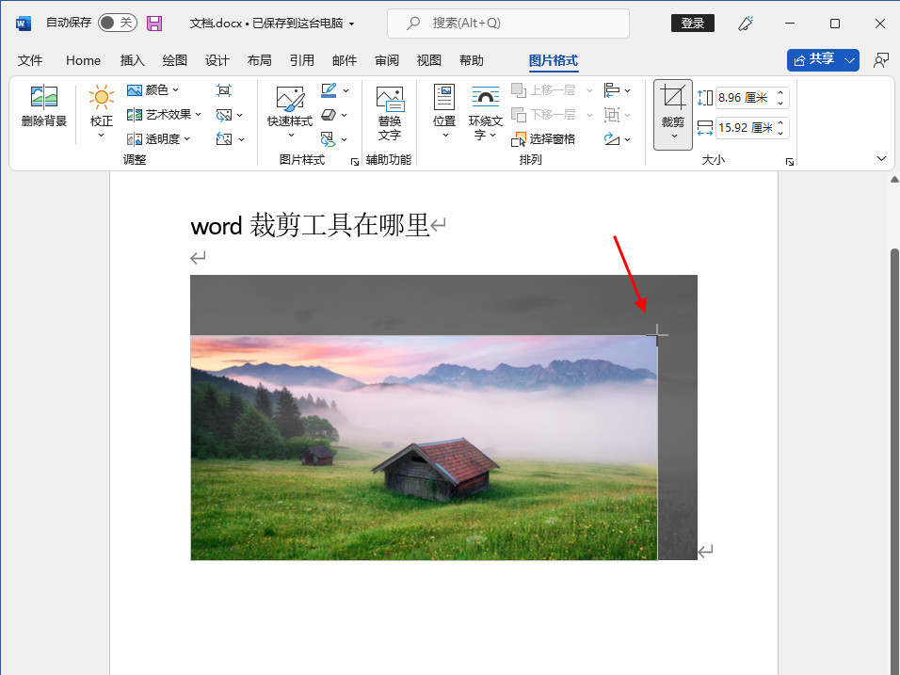
Task: Switch to the 视图 view tab
Action: point(428,60)
